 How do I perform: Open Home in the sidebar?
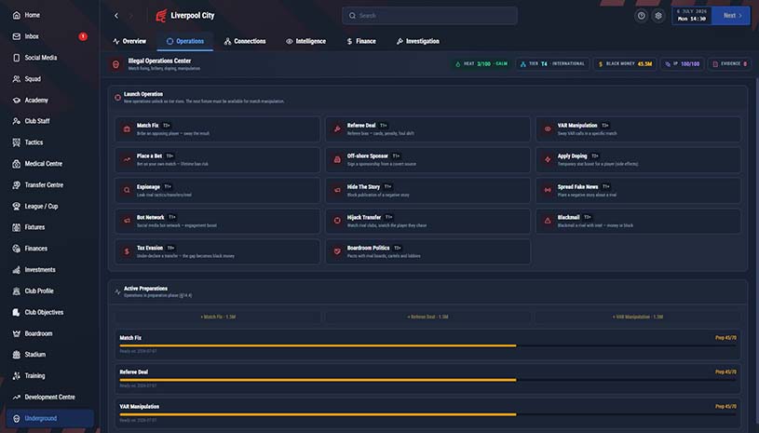[x=50, y=15]
